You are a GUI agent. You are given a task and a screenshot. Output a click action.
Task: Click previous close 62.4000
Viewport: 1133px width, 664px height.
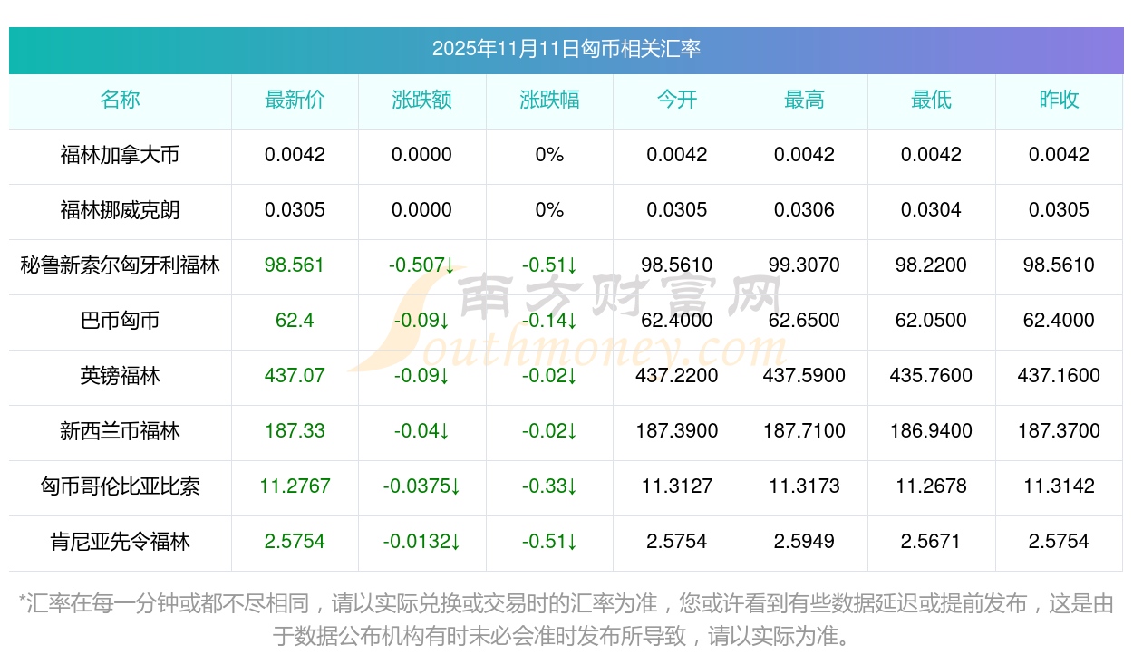point(1059,321)
